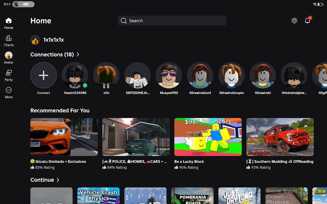This screenshot has height=204, width=327.
Task: Open the Charts sidebar icon
Action: point(9,38)
